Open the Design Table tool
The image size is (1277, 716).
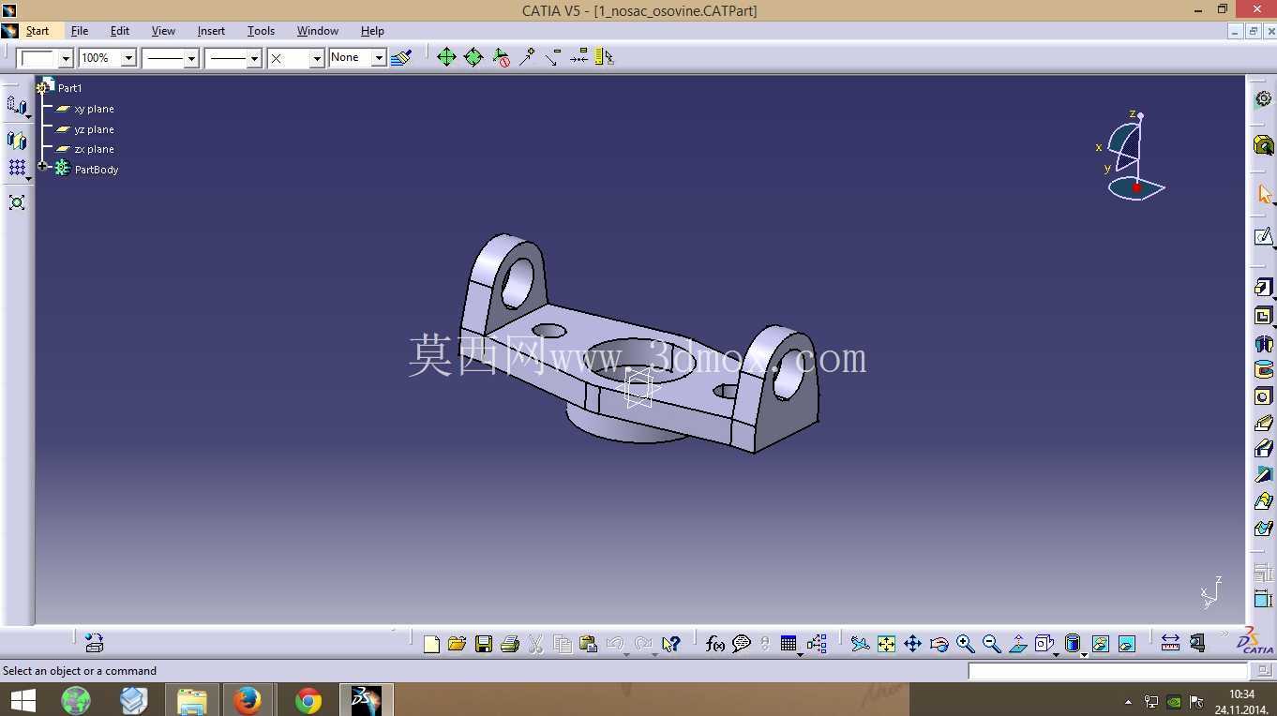point(789,644)
